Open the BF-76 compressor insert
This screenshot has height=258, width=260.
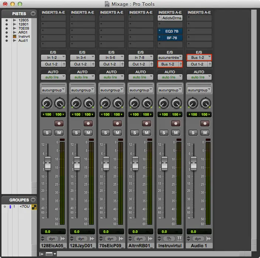pos(171,38)
